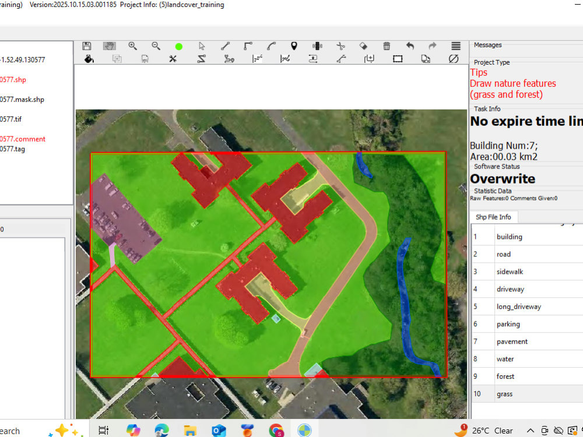Select the Z-shaped polyline tool
The width and height of the screenshot is (583, 437).
click(x=201, y=59)
